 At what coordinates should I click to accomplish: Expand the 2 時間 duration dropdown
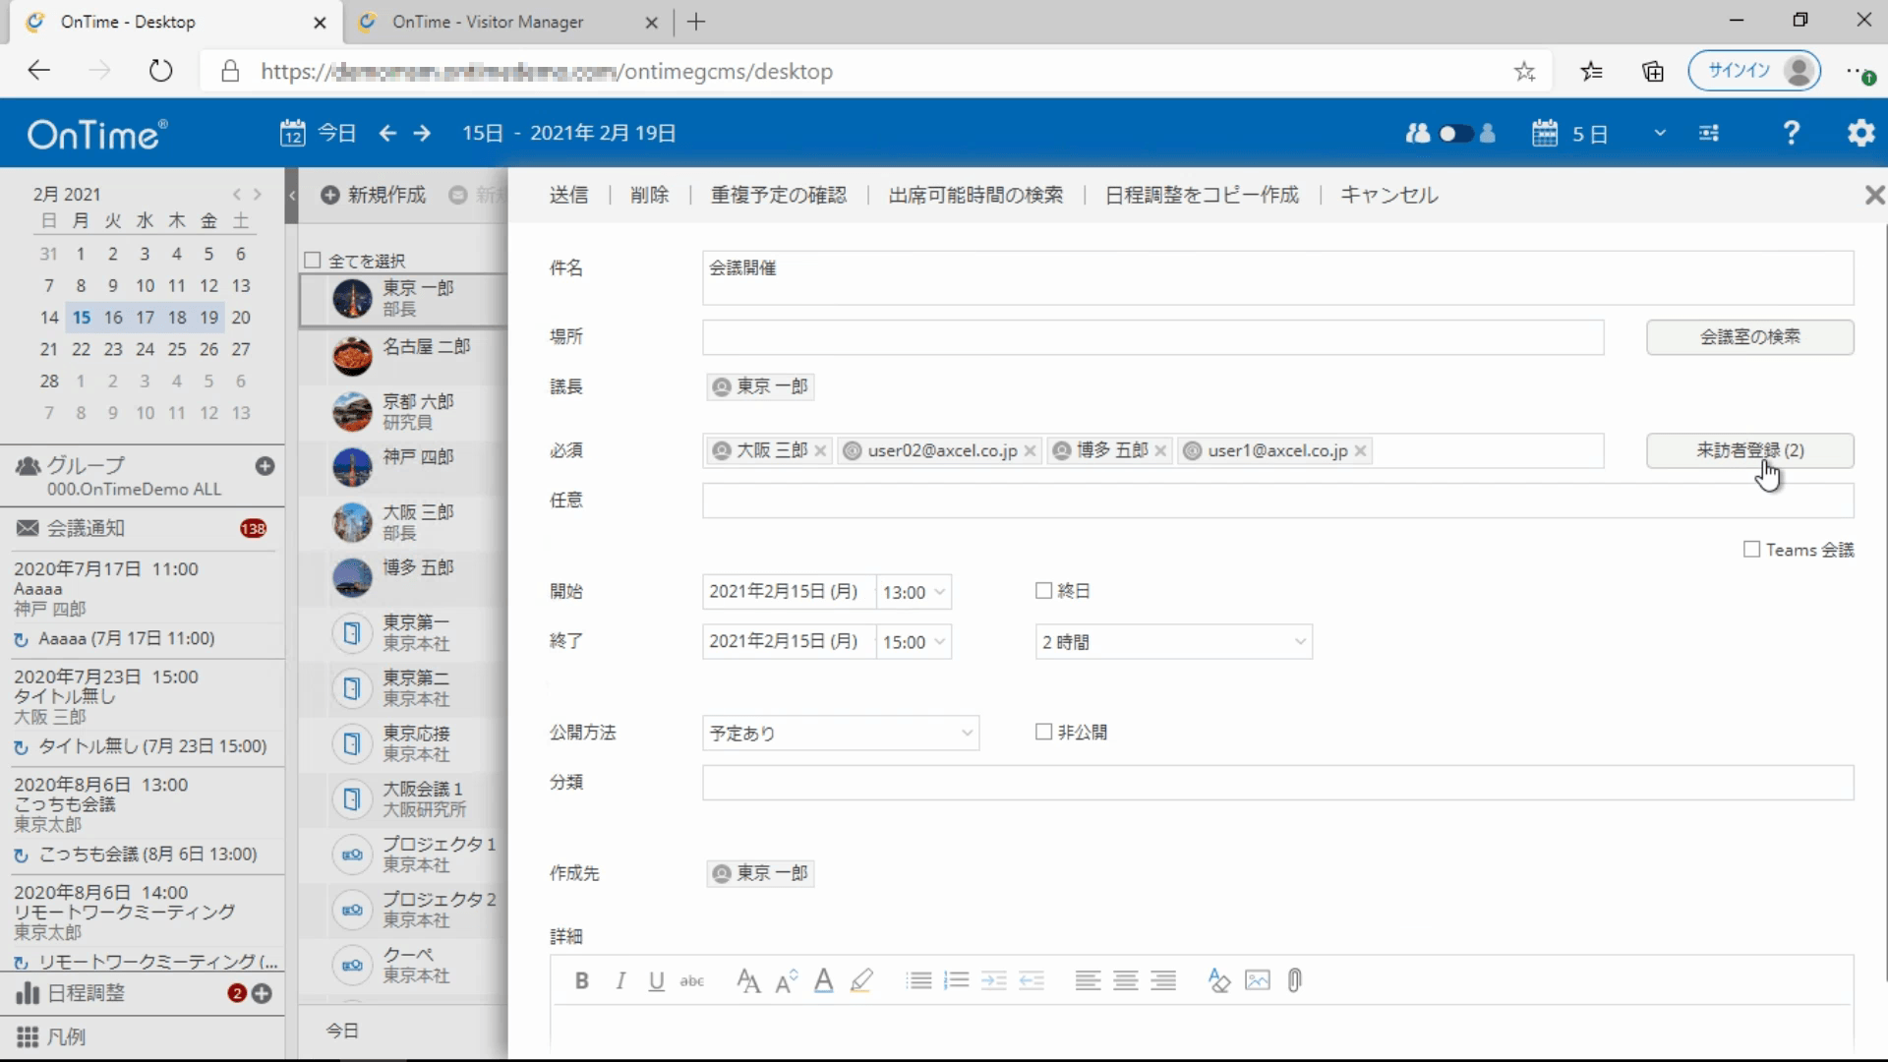(x=1173, y=642)
